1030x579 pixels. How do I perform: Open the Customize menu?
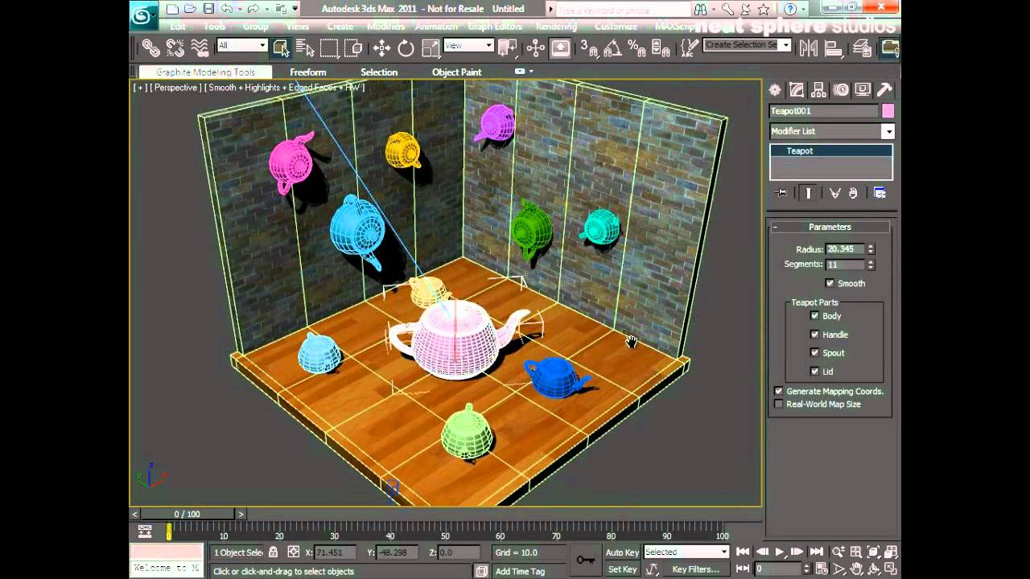tap(616, 27)
